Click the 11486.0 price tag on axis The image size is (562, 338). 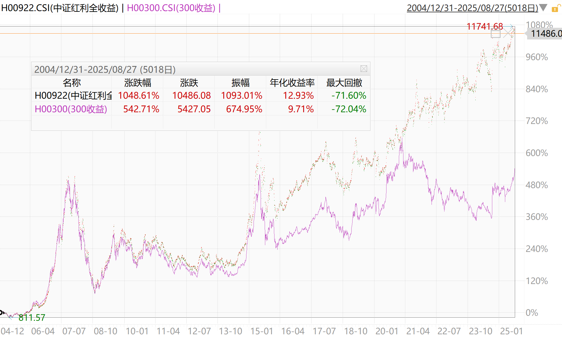click(545, 33)
